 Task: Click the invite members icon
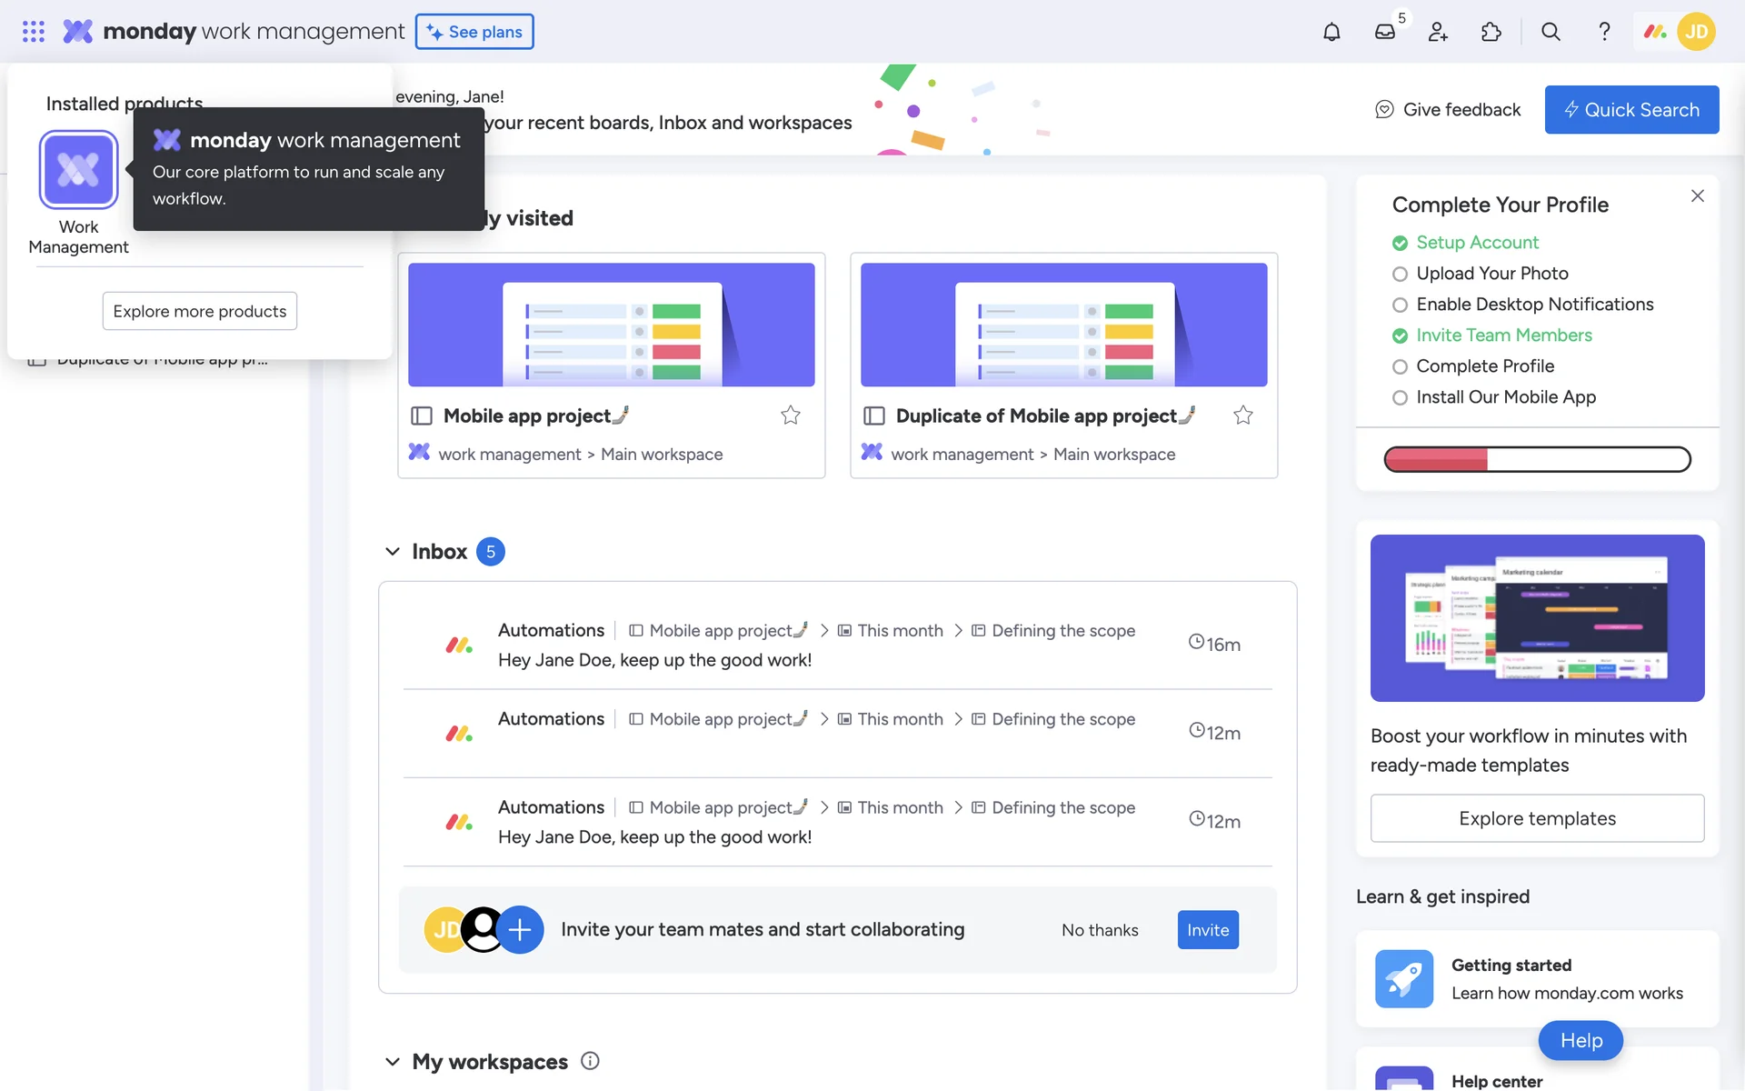pos(1438,32)
